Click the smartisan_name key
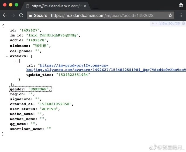This screenshot has height=152, width=186. (27, 129)
